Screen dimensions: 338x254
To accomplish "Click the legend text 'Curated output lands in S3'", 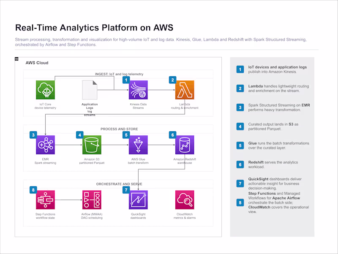I will (x=273, y=126).
